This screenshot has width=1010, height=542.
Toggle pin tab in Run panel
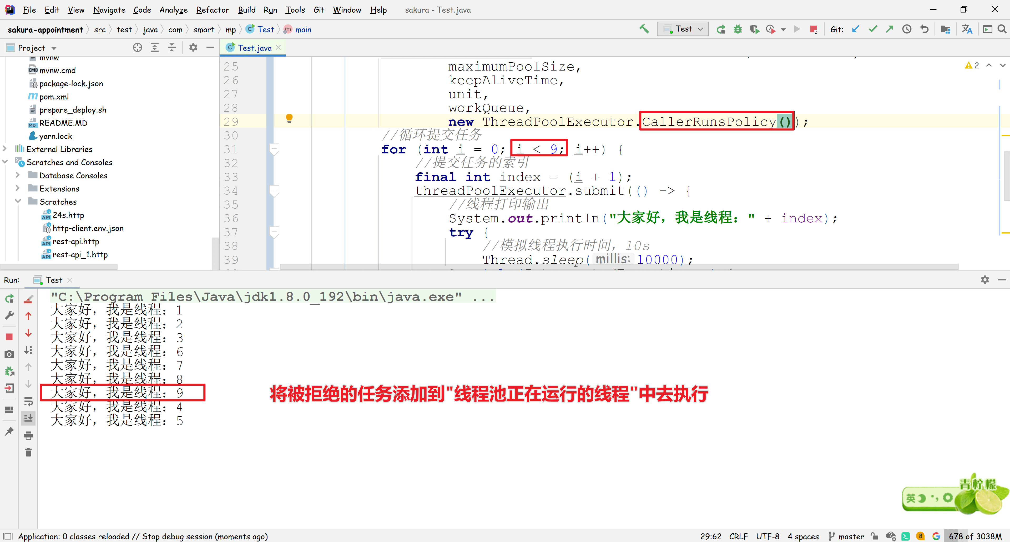pyautogui.click(x=9, y=431)
